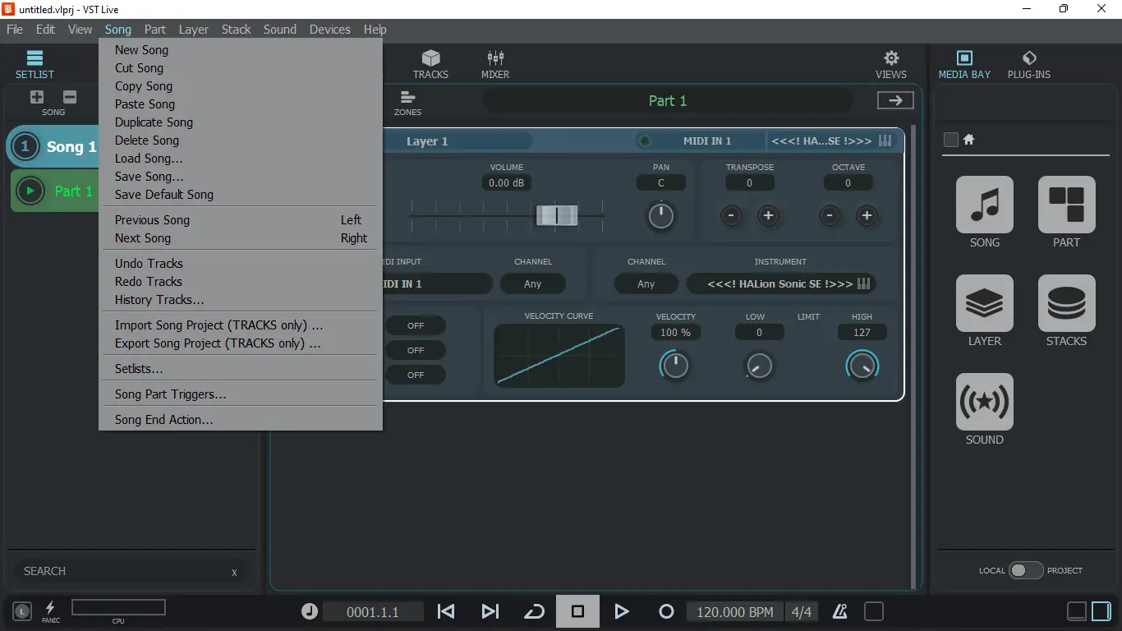Choose New Song from Song menu
The width and height of the screenshot is (1122, 631).
coord(241,50)
